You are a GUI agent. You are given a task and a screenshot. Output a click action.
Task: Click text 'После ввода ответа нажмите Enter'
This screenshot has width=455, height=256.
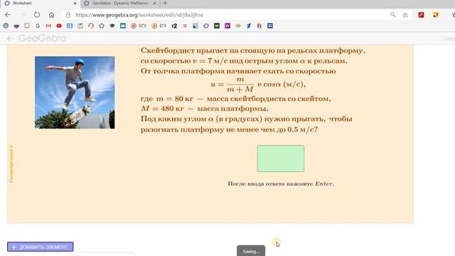[281, 183]
